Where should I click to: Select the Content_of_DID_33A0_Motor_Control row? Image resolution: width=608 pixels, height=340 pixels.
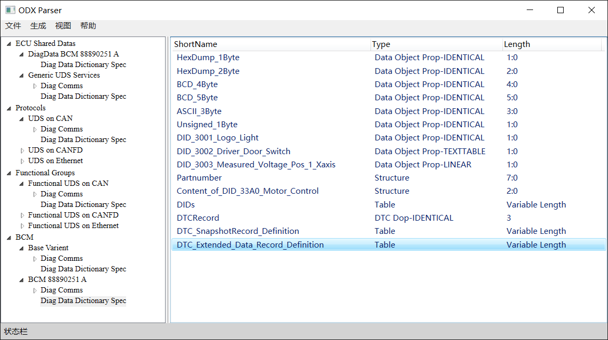[x=248, y=191]
